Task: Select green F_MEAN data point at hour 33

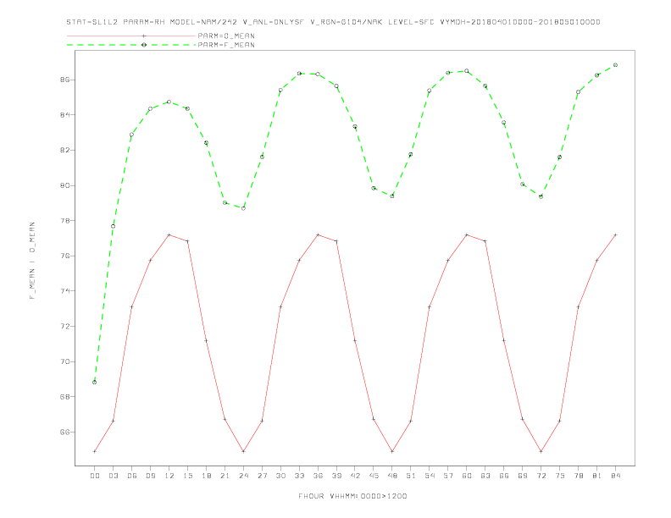Action: [299, 74]
